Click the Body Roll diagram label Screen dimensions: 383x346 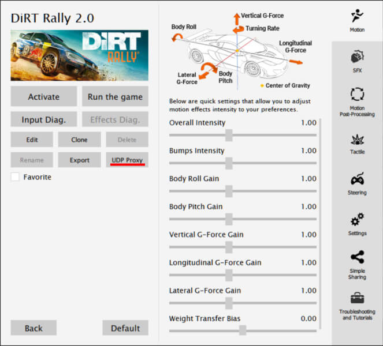(x=184, y=27)
